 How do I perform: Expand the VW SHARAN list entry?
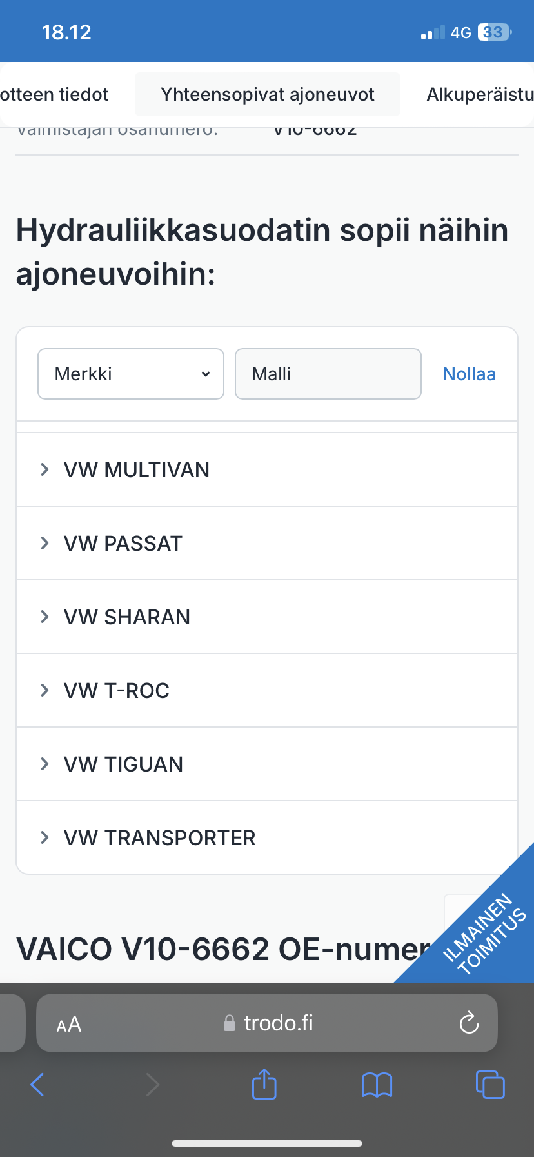127,617
